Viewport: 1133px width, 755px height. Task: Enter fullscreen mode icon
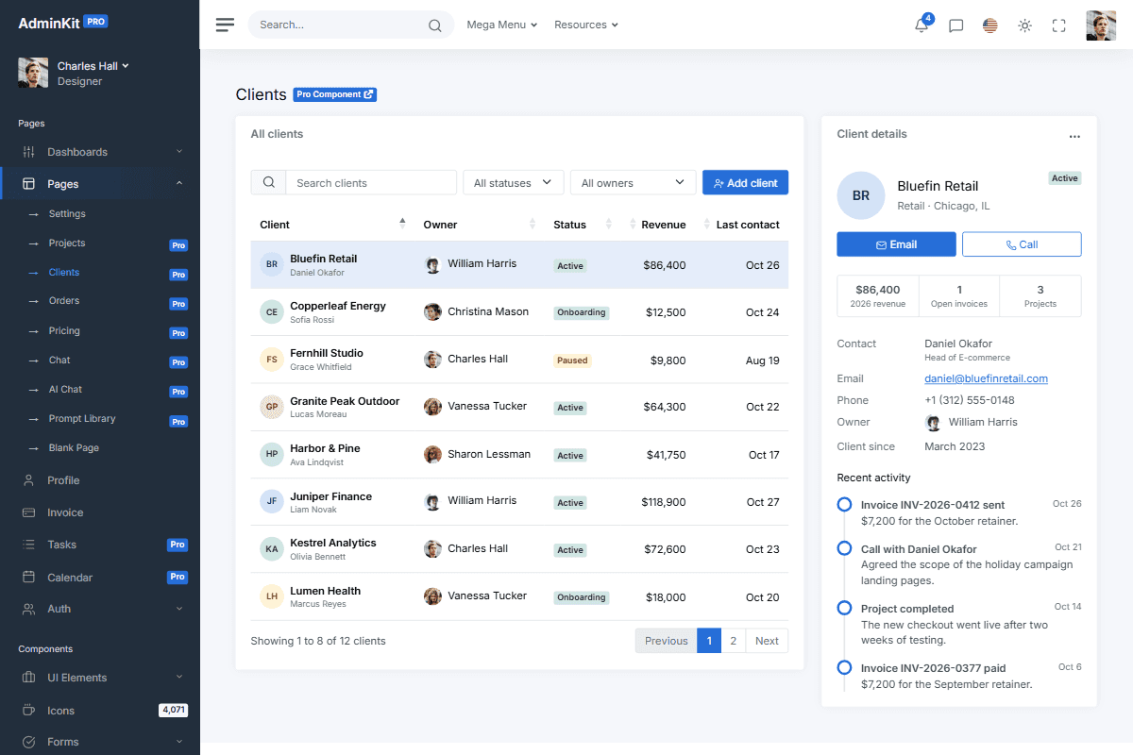coord(1058,25)
